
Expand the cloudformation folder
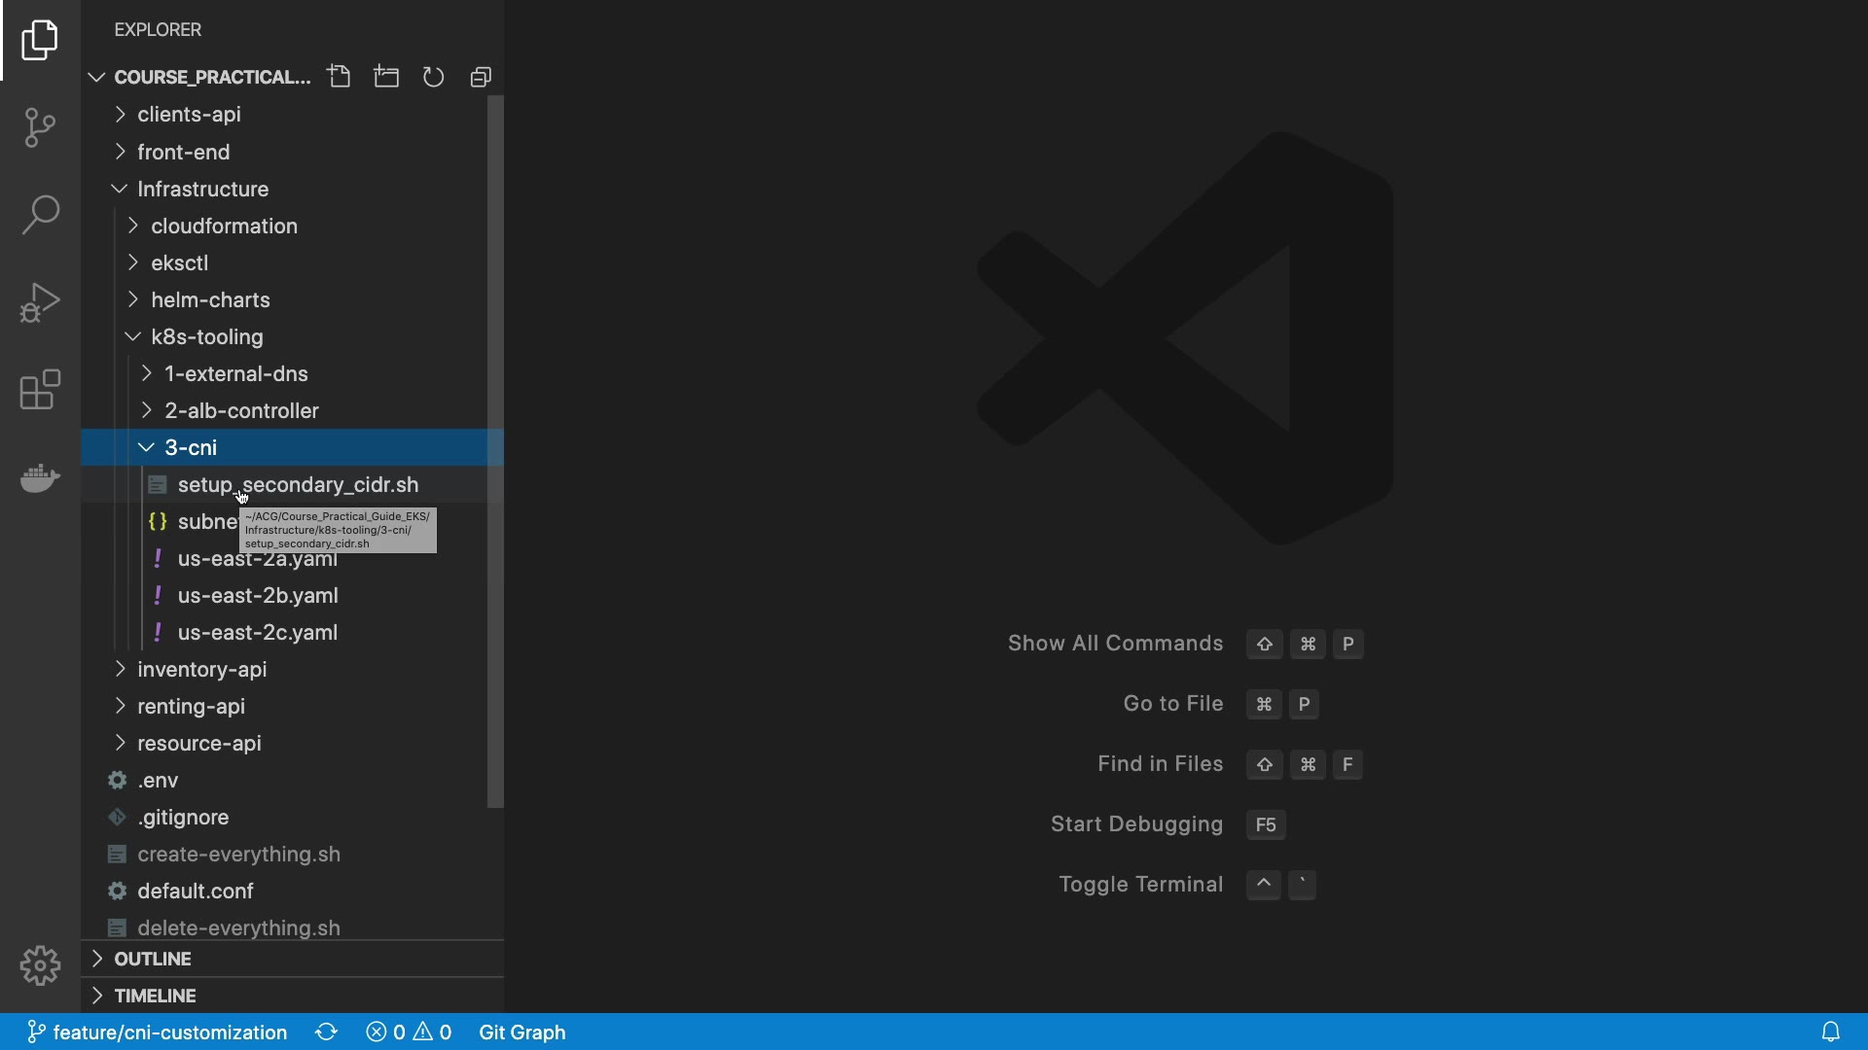coord(224,226)
